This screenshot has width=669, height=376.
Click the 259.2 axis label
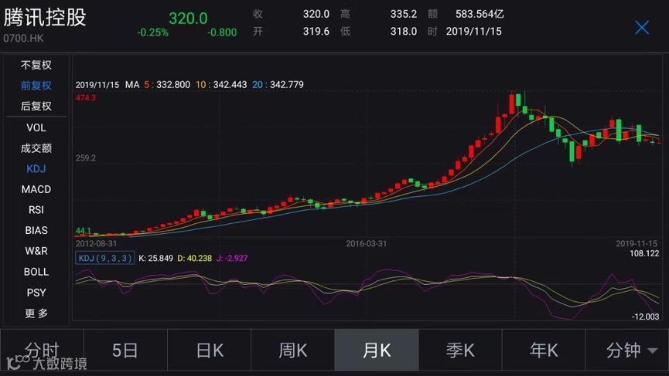(86, 158)
